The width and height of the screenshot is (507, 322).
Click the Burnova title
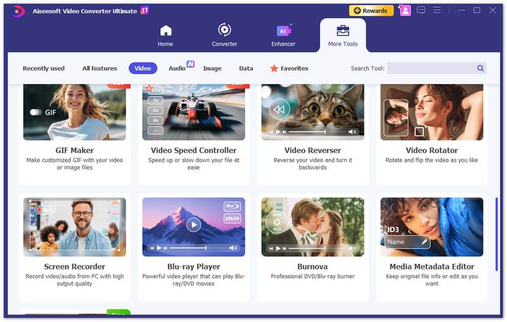pyautogui.click(x=312, y=266)
